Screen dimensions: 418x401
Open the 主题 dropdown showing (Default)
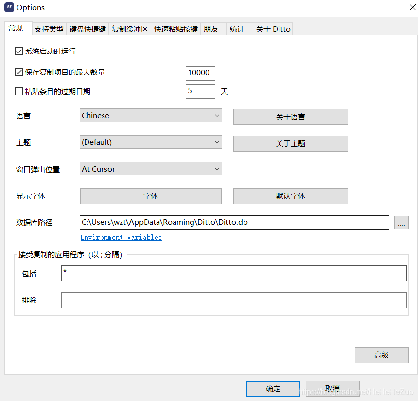(151, 142)
